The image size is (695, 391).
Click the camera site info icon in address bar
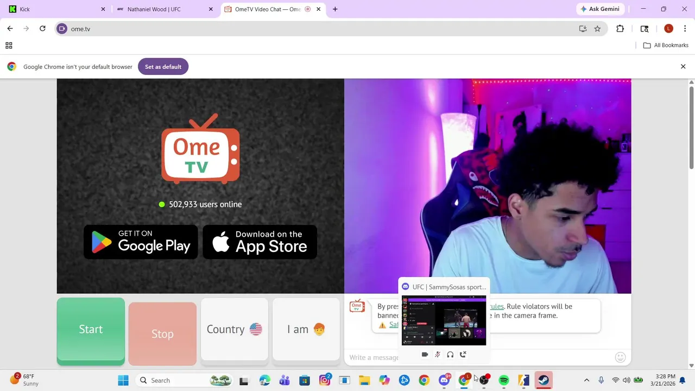pyautogui.click(x=62, y=29)
